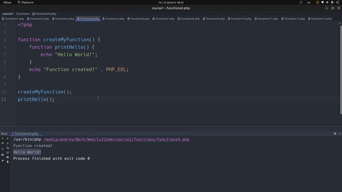Select the active functions4.php editor tab
342x192 pixels.
click(88, 19)
